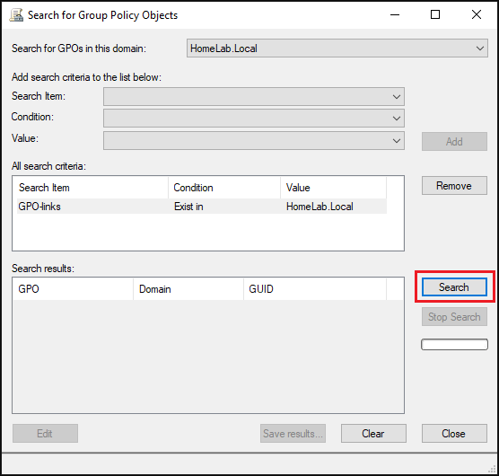The image size is (499, 476).
Task: Expand the Search Item combo box
Action: (x=254, y=96)
